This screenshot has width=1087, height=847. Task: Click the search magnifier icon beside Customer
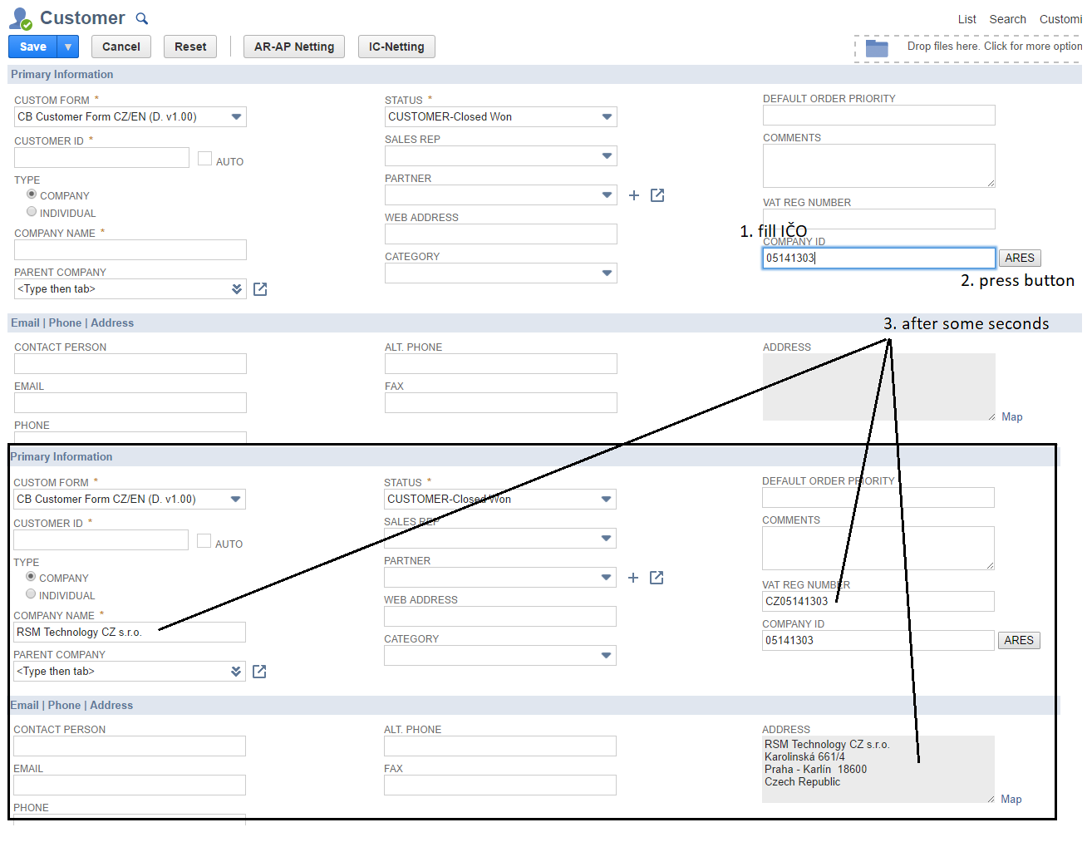coord(142,18)
